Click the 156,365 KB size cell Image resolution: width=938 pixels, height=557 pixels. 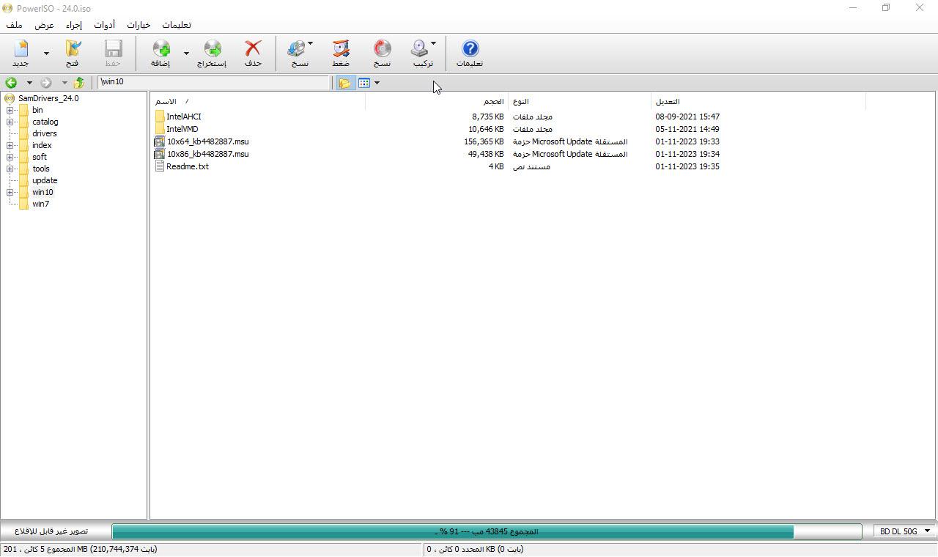[x=484, y=141]
